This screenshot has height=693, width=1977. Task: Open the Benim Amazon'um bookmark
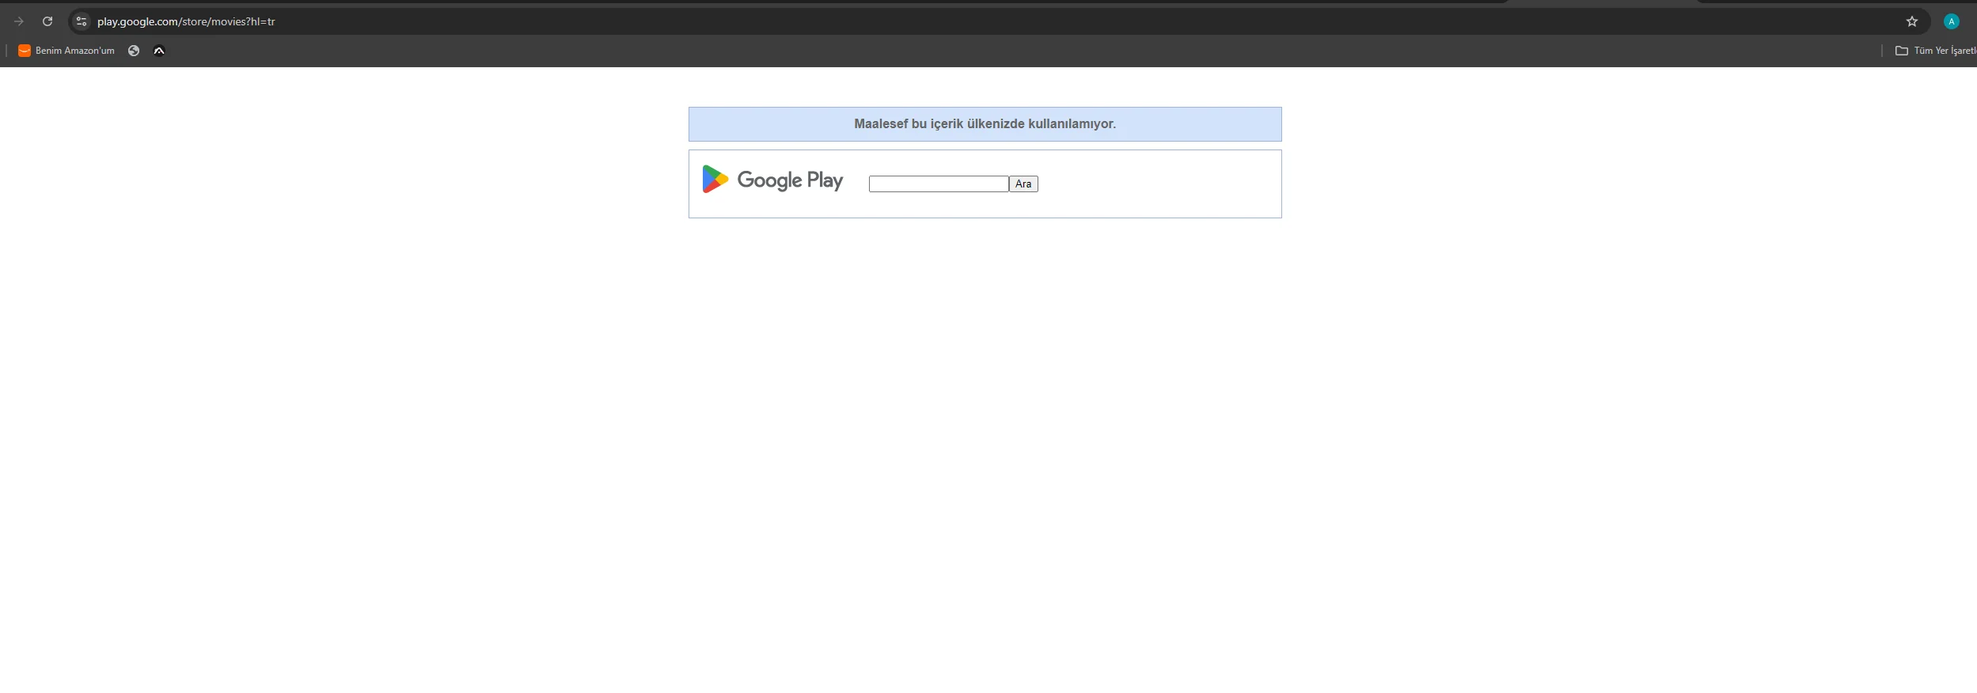[x=66, y=51]
